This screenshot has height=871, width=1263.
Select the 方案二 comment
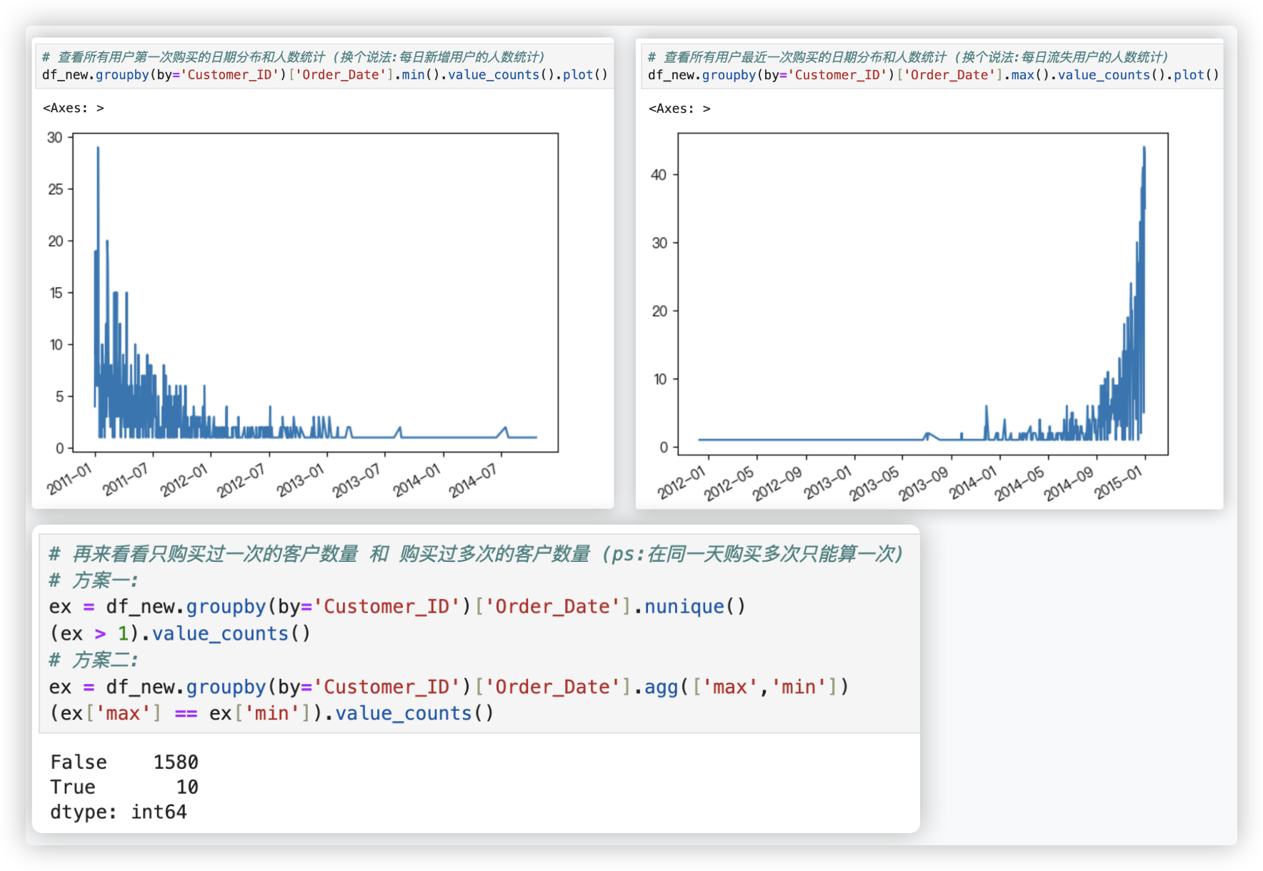[94, 660]
